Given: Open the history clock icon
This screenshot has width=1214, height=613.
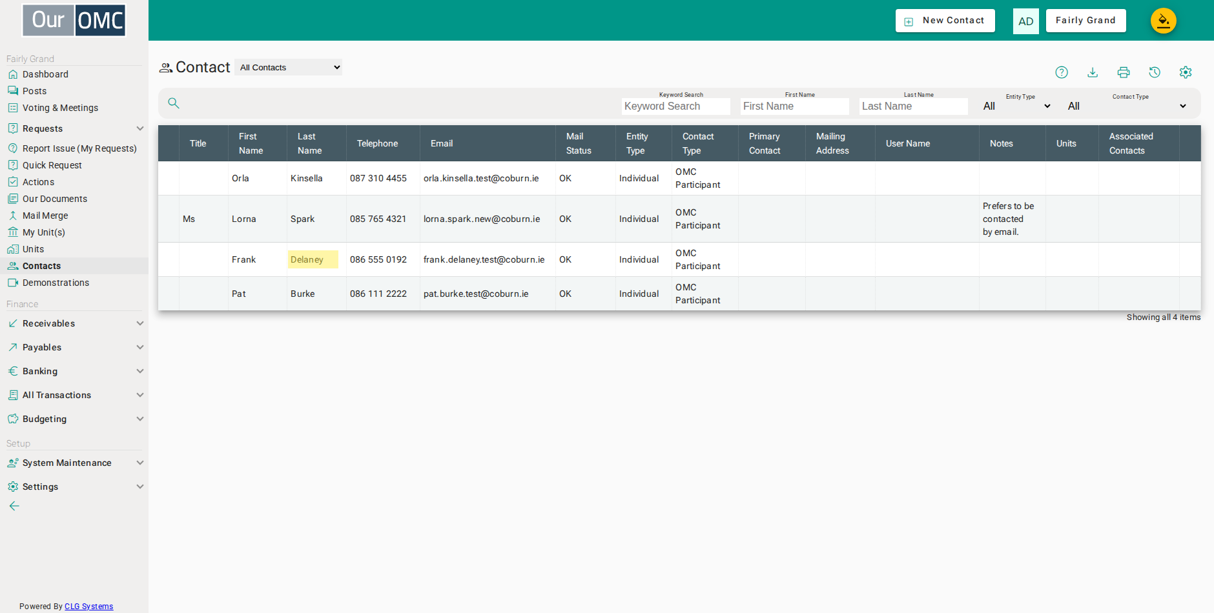Looking at the screenshot, I should point(1155,72).
